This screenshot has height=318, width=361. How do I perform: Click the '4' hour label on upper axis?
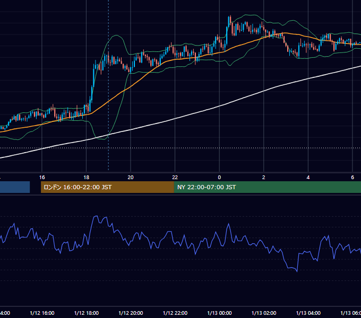308,178
